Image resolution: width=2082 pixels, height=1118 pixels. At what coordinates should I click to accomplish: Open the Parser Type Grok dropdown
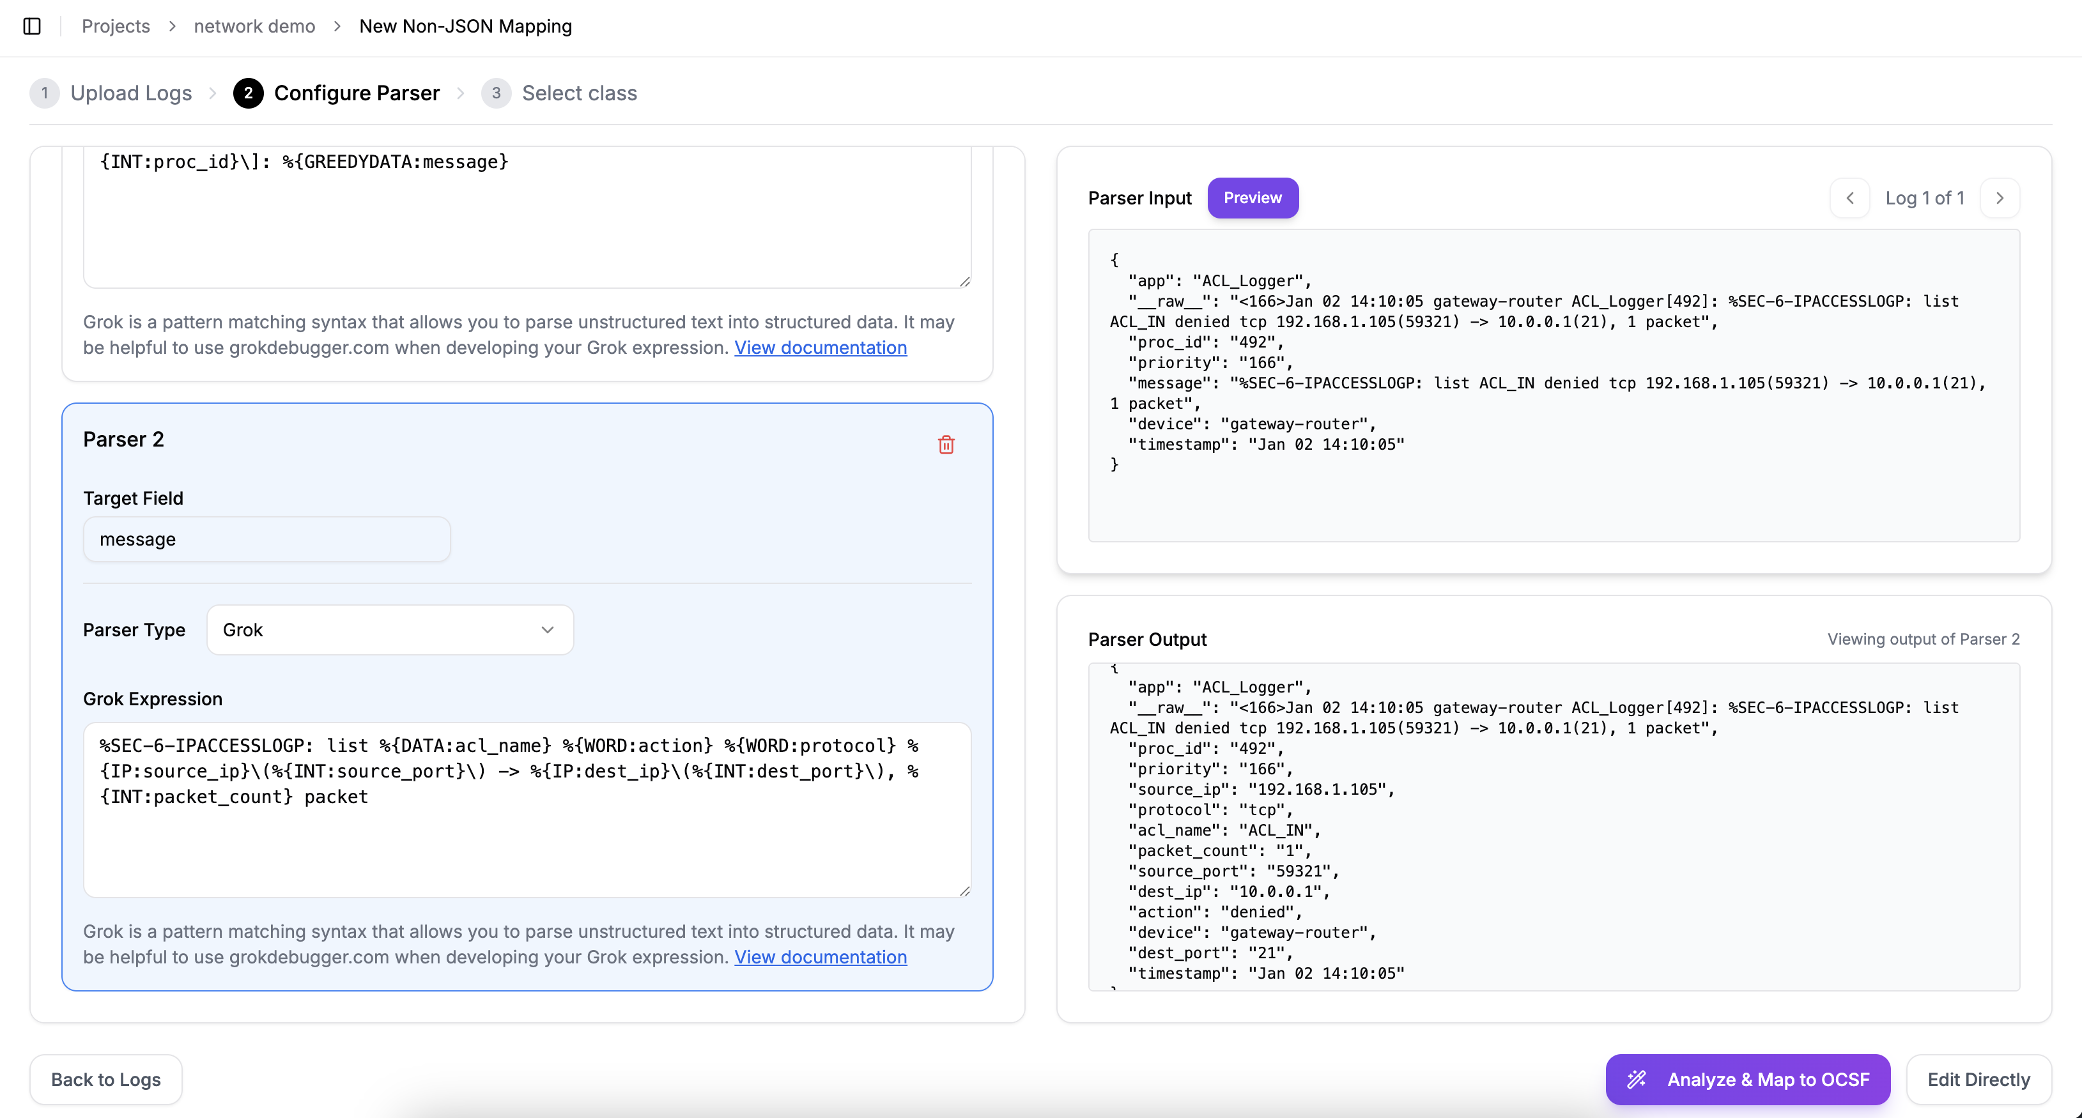point(390,629)
